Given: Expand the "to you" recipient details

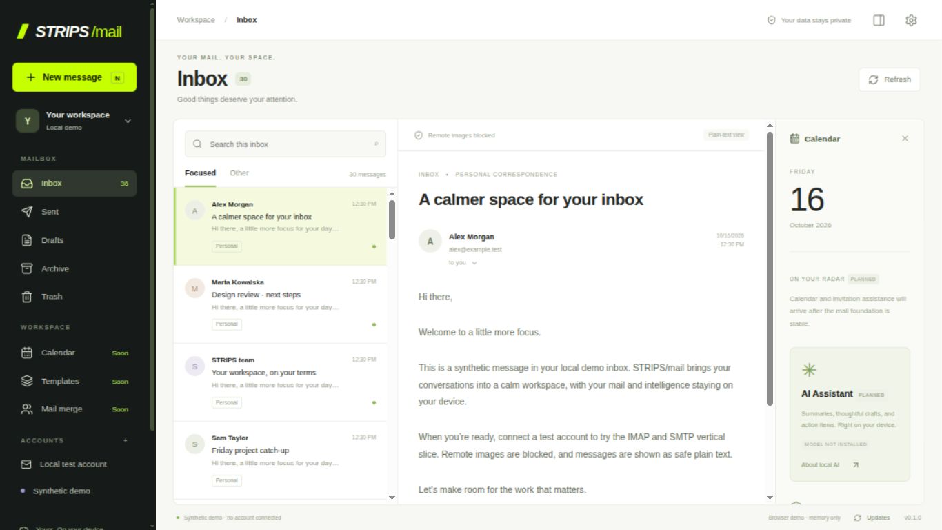Looking at the screenshot, I should (x=463, y=263).
